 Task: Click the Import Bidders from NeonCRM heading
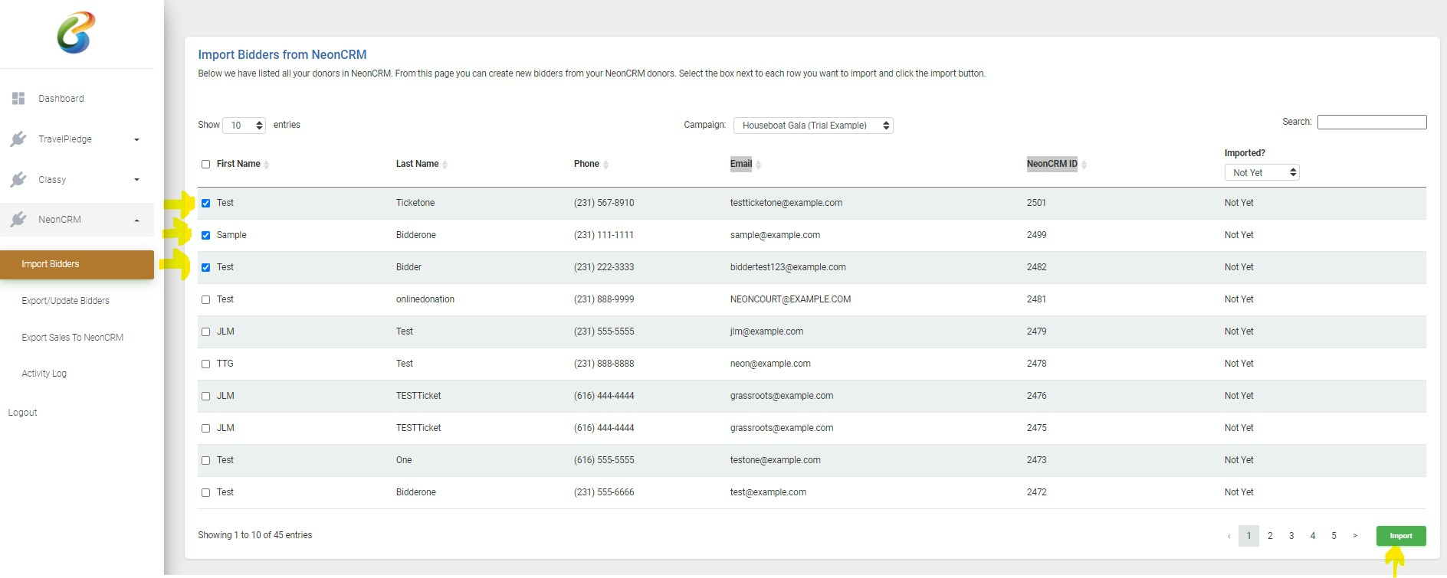coord(282,55)
